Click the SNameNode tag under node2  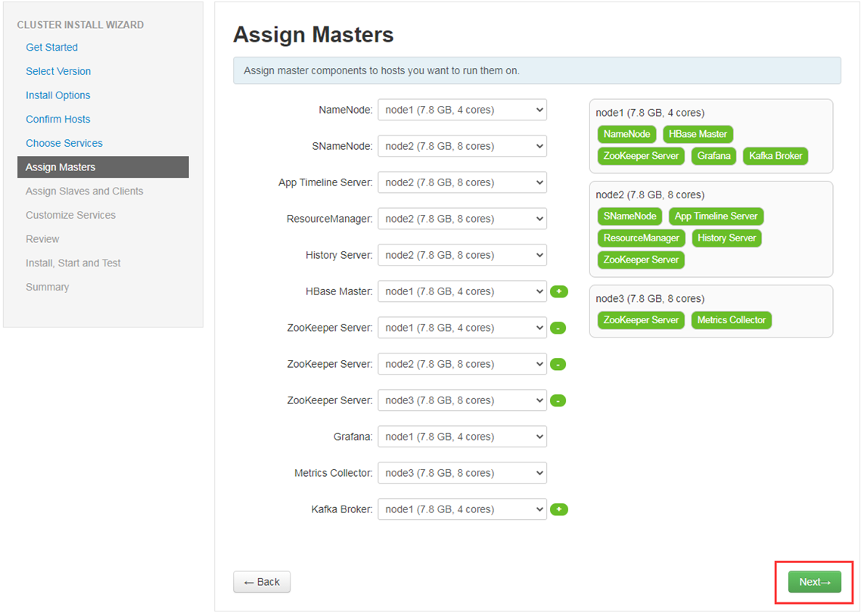coord(629,216)
